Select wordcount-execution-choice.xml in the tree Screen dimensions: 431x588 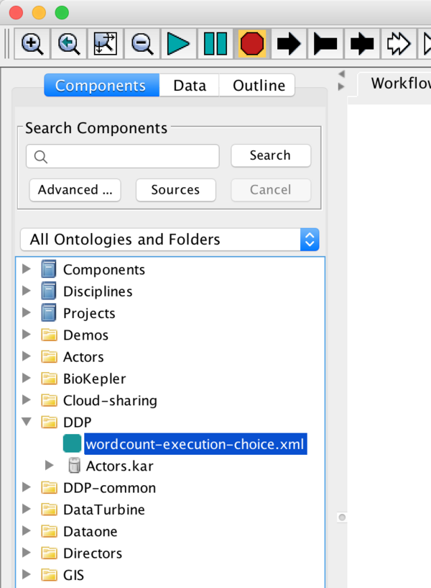195,444
